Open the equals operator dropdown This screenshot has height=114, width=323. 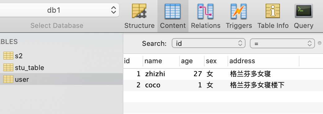[282, 43]
